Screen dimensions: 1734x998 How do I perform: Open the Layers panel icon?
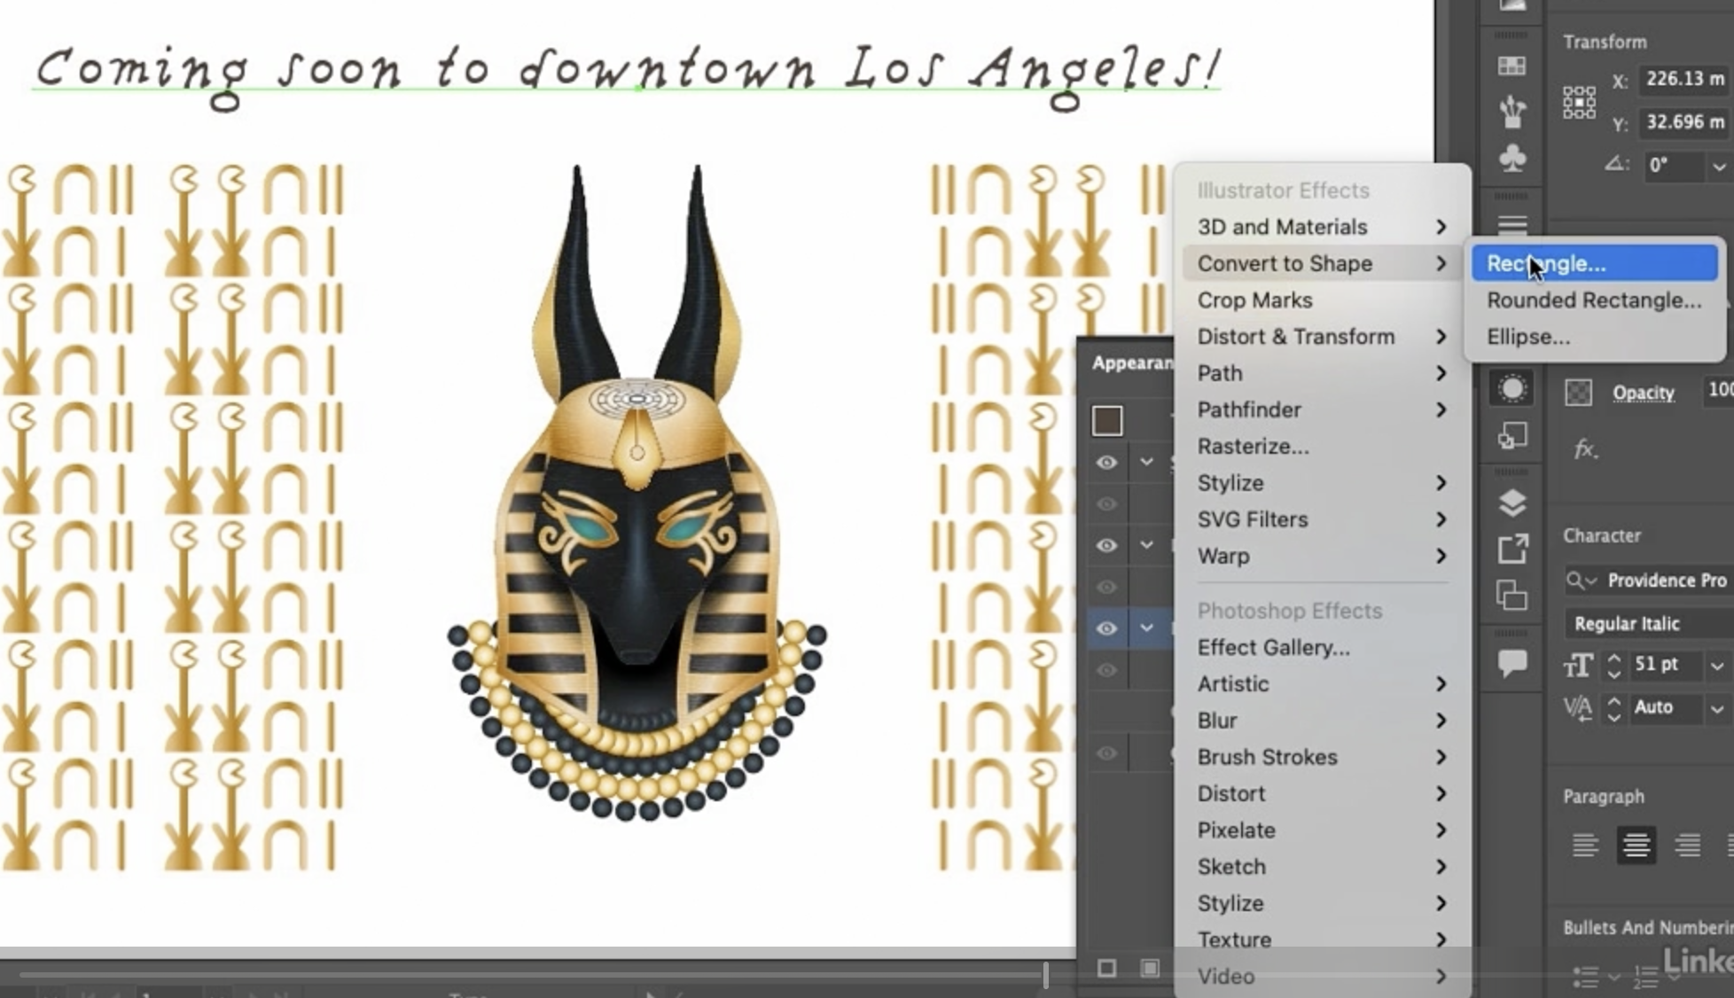pos(1511,503)
